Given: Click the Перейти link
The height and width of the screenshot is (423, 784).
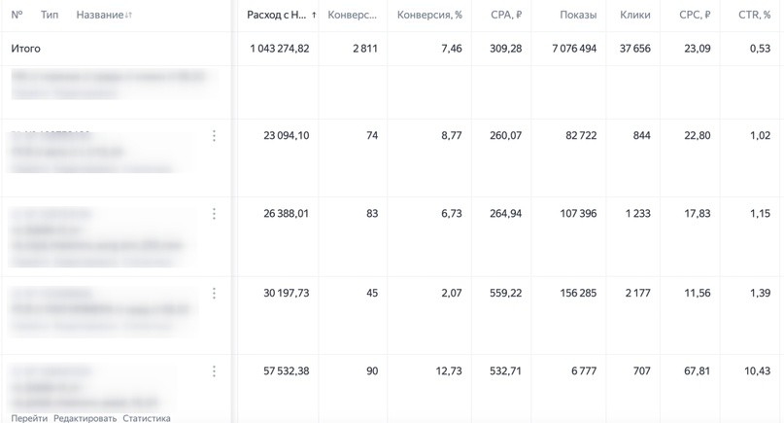Looking at the screenshot, I should click(x=29, y=418).
